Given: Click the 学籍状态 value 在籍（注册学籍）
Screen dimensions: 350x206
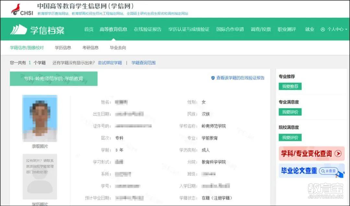Looking at the screenshot, I should (x=217, y=198).
